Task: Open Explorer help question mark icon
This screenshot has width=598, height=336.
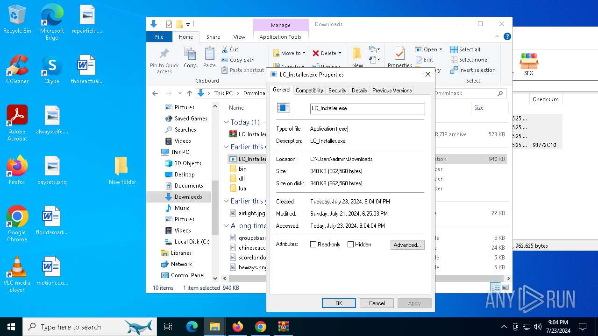Action: point(507,36)
